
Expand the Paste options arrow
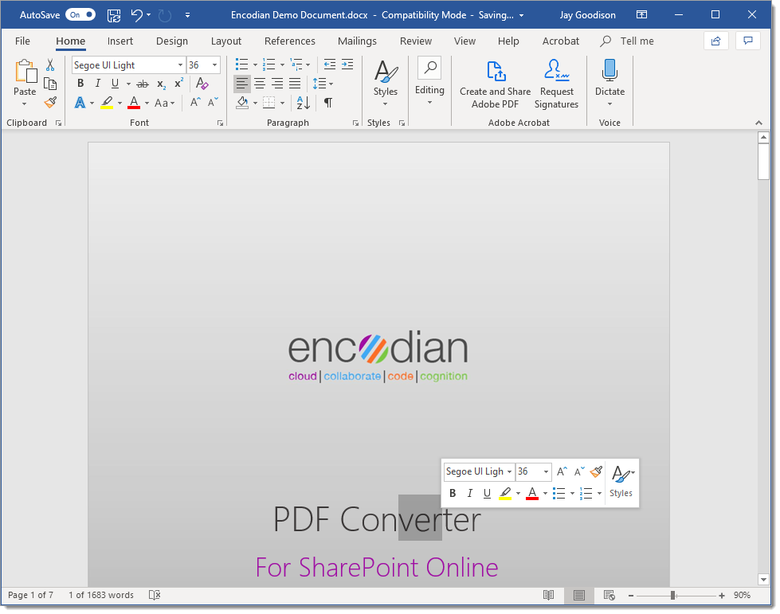[25, 104]
